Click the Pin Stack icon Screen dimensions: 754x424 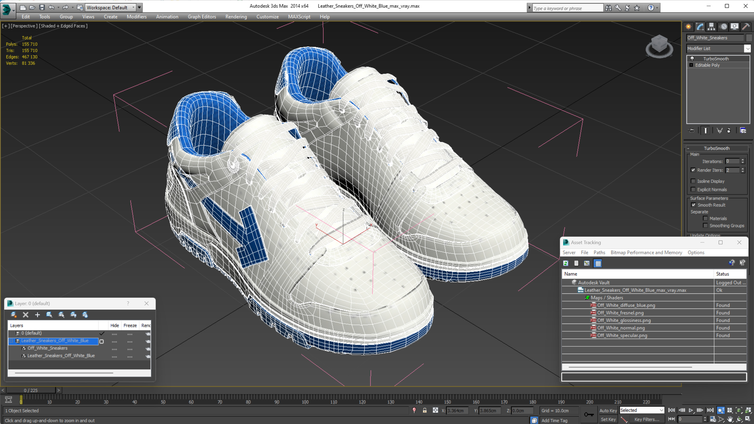tap(692, 130)
